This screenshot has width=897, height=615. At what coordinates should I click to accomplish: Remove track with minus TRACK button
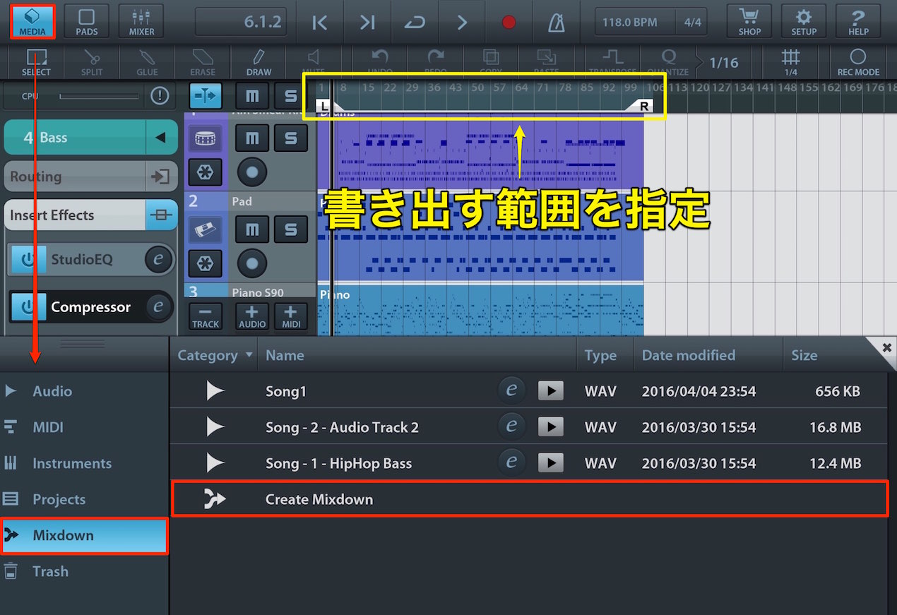(x=206, y=316)
